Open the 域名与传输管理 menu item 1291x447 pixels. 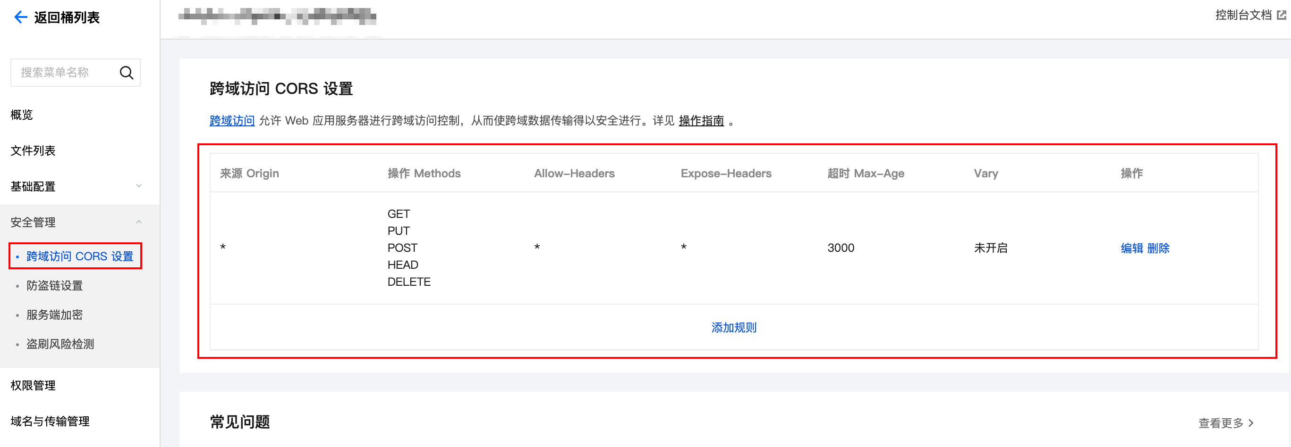(x=50, y=422)
